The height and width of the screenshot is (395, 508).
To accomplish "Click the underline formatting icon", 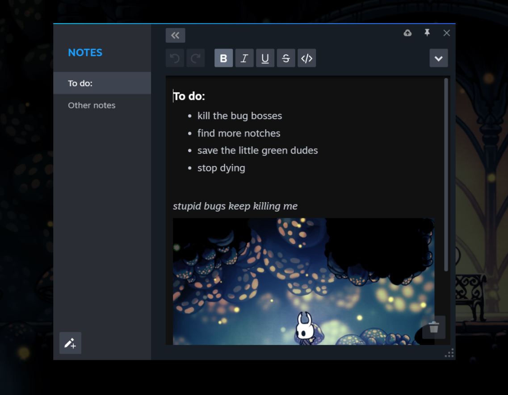I will coord(265,58).
